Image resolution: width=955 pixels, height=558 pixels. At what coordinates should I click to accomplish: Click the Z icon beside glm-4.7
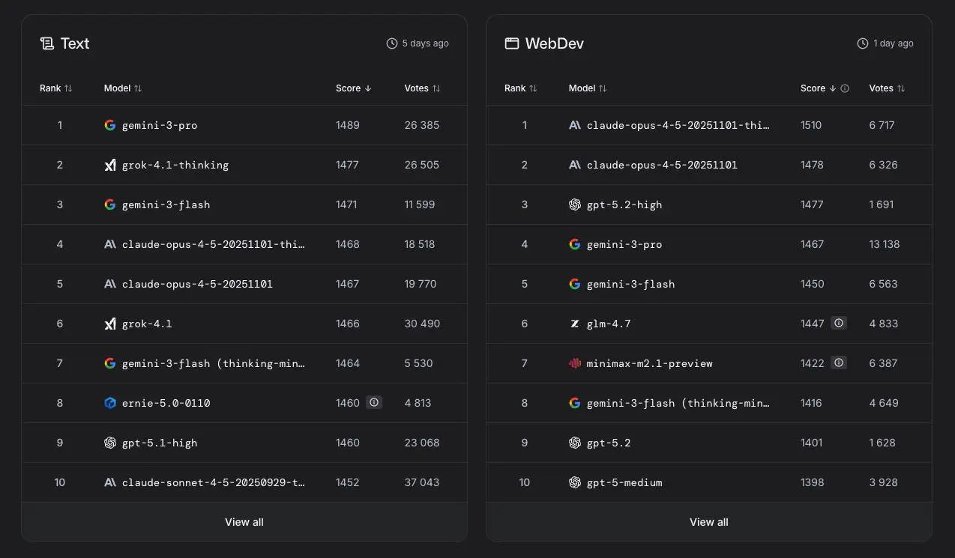(575, 324)
